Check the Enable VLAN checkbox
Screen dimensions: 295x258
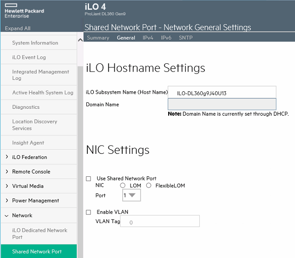88,213
